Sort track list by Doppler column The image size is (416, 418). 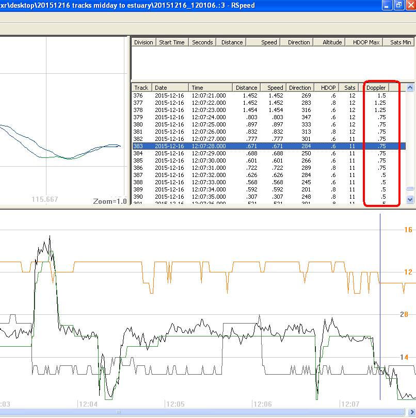[x=376, y=88]
